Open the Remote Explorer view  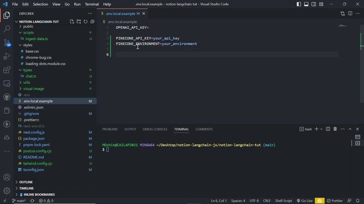click(7, 83)
